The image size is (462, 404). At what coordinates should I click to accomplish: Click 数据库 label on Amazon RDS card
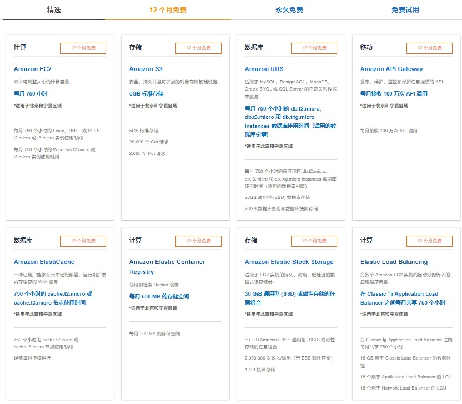click(x=254, y=47)
